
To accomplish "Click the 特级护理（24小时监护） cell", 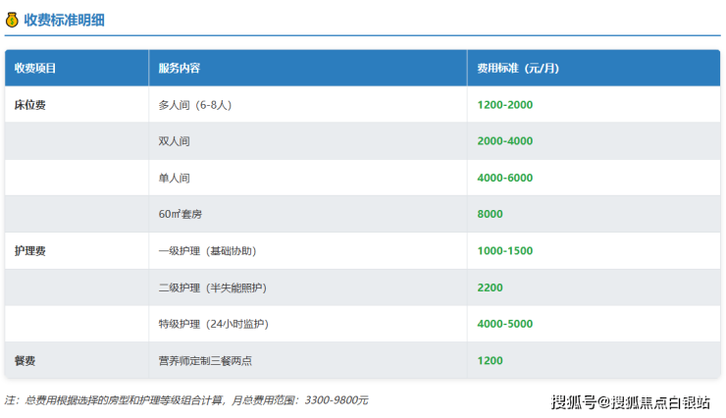I will 213,324.
